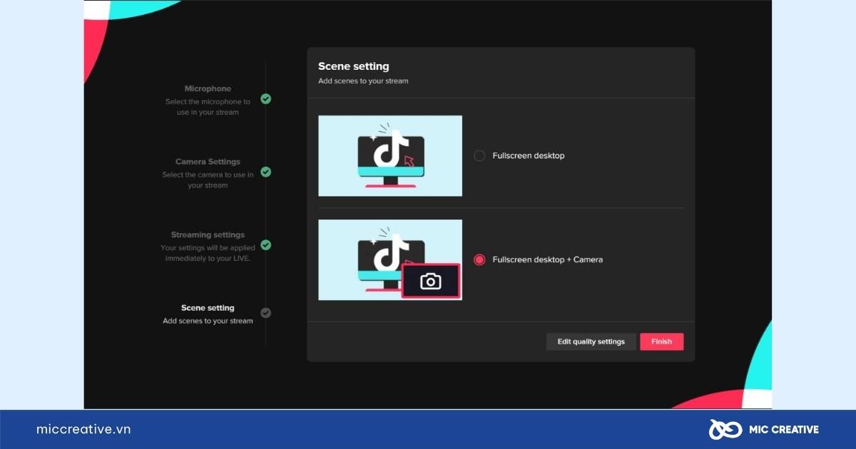
Task: Click the camera icon in the second thumbnail
Action: 430,282
